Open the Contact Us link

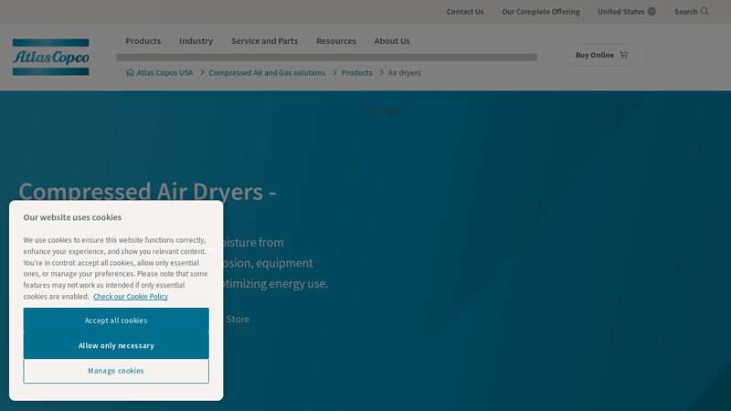pos(465,12)
